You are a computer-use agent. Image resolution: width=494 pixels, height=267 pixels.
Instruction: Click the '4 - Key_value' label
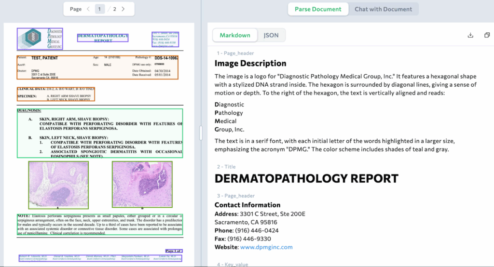click(x=232, y=265)
